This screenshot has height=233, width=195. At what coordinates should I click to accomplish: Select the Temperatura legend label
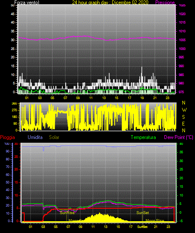(x=144, y=137)
